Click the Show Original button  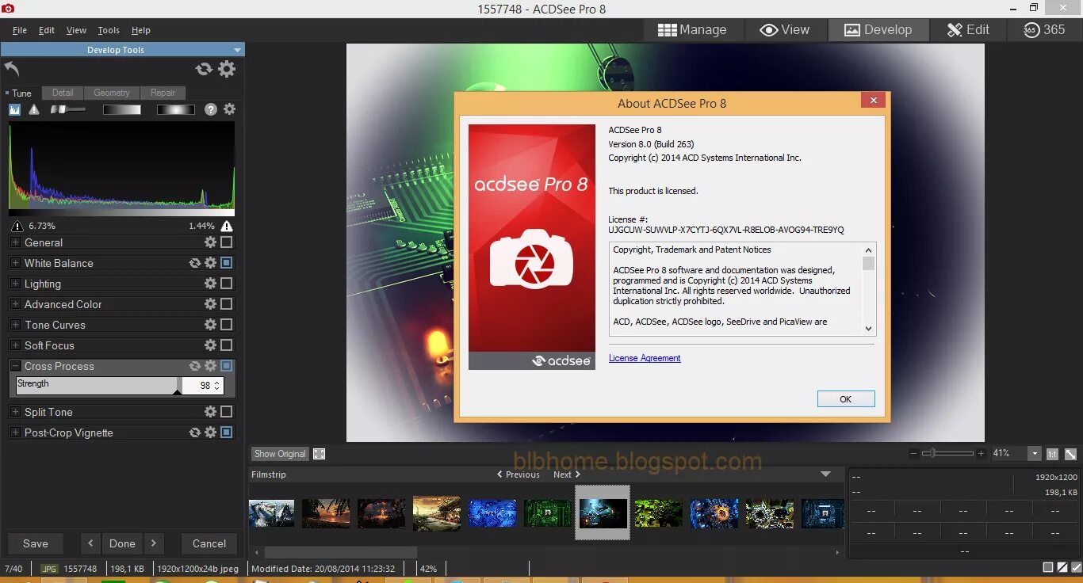click(x=280, y=454)
